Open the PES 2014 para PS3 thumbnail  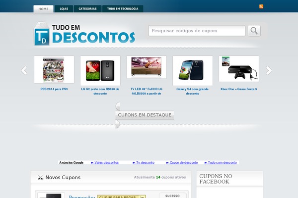point(54,69)
